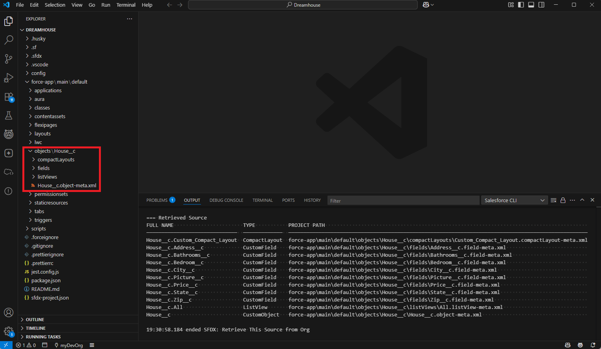Open the Terminal menu
The width and height of the screenshot is (601, 349).
[x=126, y=5]
